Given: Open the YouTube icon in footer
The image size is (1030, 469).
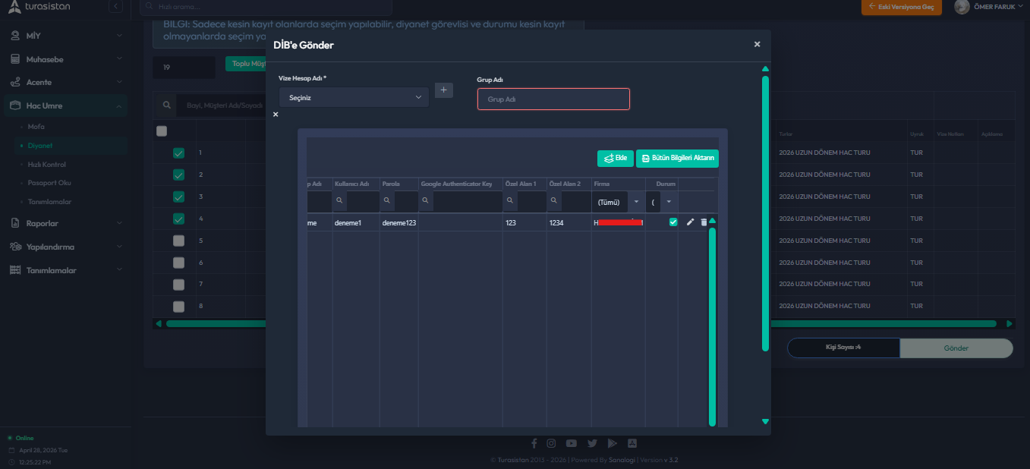Looking at the screenshot, I should (x=572, y=443).
